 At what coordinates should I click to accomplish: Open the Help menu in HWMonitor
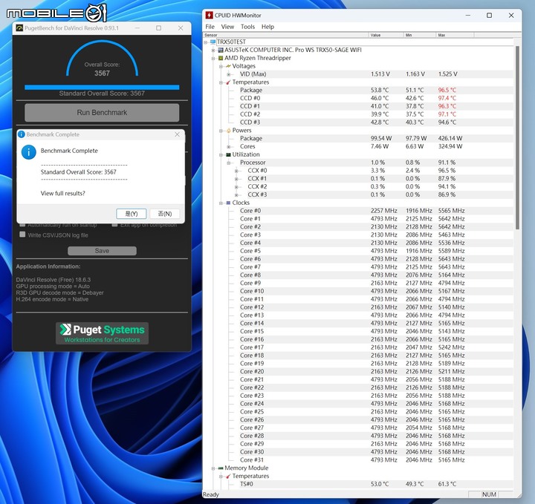(267, 27)
